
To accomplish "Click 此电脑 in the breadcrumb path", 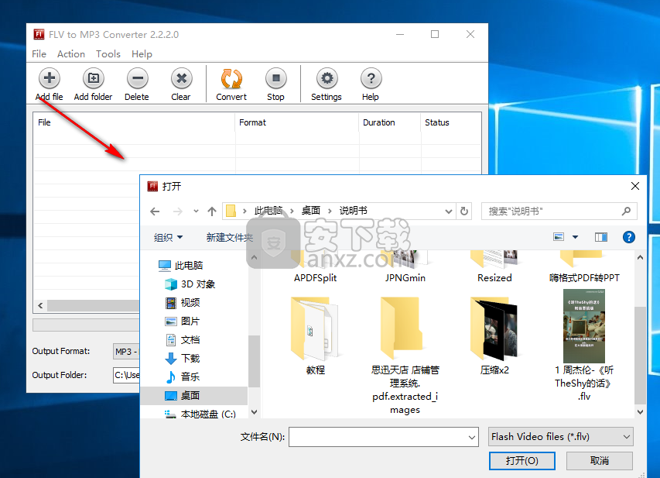I will [x=268, y=211].
